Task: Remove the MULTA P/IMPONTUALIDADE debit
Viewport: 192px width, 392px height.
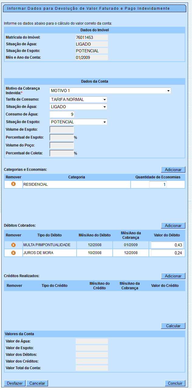Action: pyautogui.click(x=13, y=245)
